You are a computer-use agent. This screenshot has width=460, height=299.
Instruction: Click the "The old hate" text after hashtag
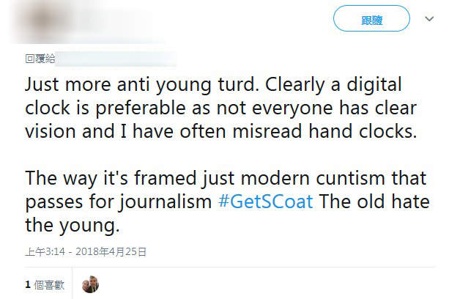click(374, 202)
